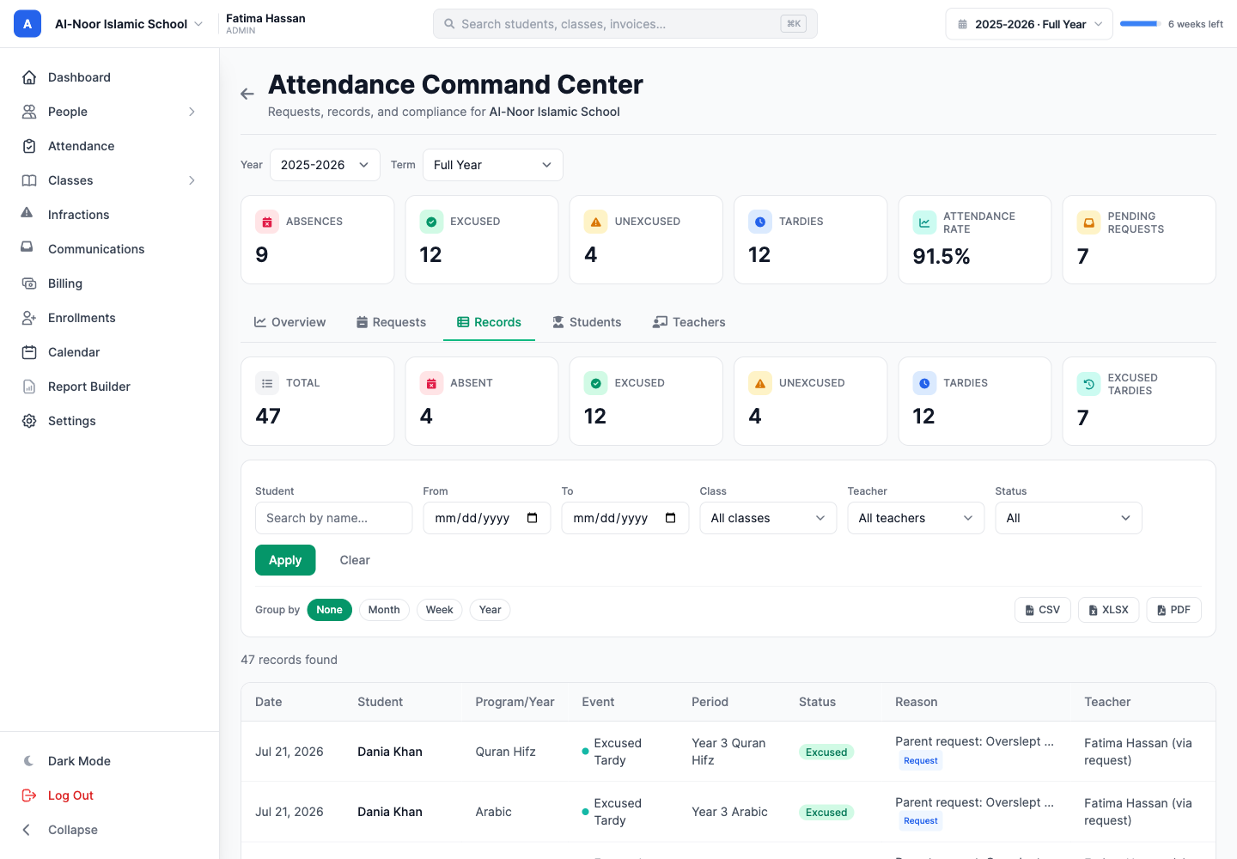This screenshot has height=859, width=1237.
Task: Click the back arrow beside Attendance Command Center
Action: pos(247,94)
